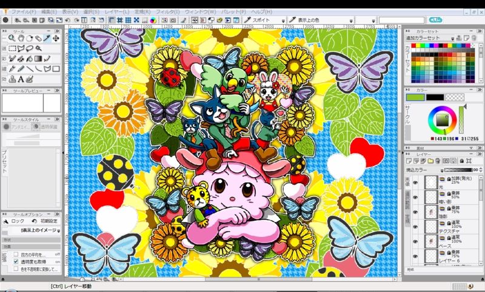Select the Rotate canvas tool
Image resolution: width=485 pixels, height=292 pixels.
click(29, 38)
